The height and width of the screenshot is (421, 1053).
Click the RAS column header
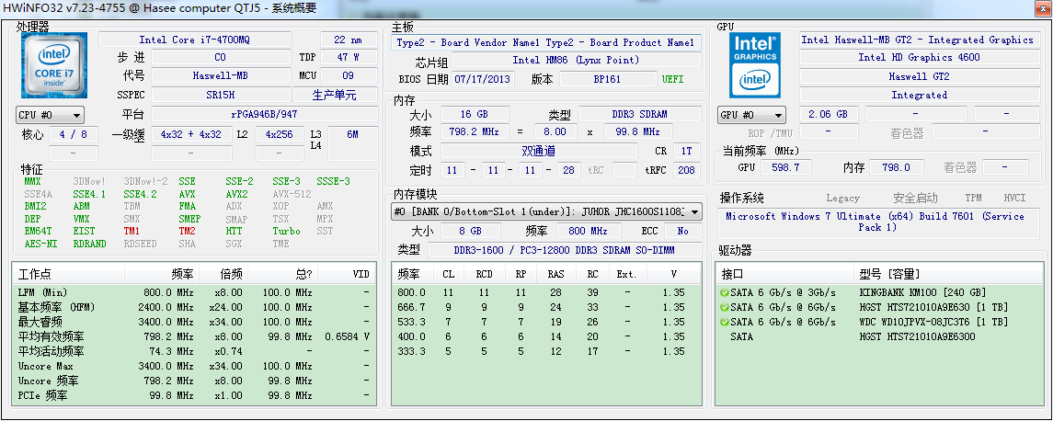555,274
